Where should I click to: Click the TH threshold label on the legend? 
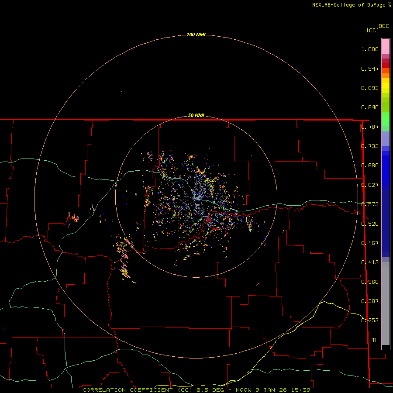pyautogui.click(x=375, y=340)
